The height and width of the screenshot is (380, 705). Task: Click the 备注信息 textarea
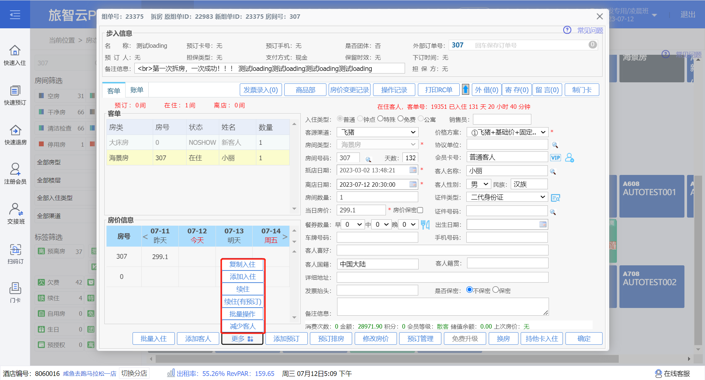[443, 306]
